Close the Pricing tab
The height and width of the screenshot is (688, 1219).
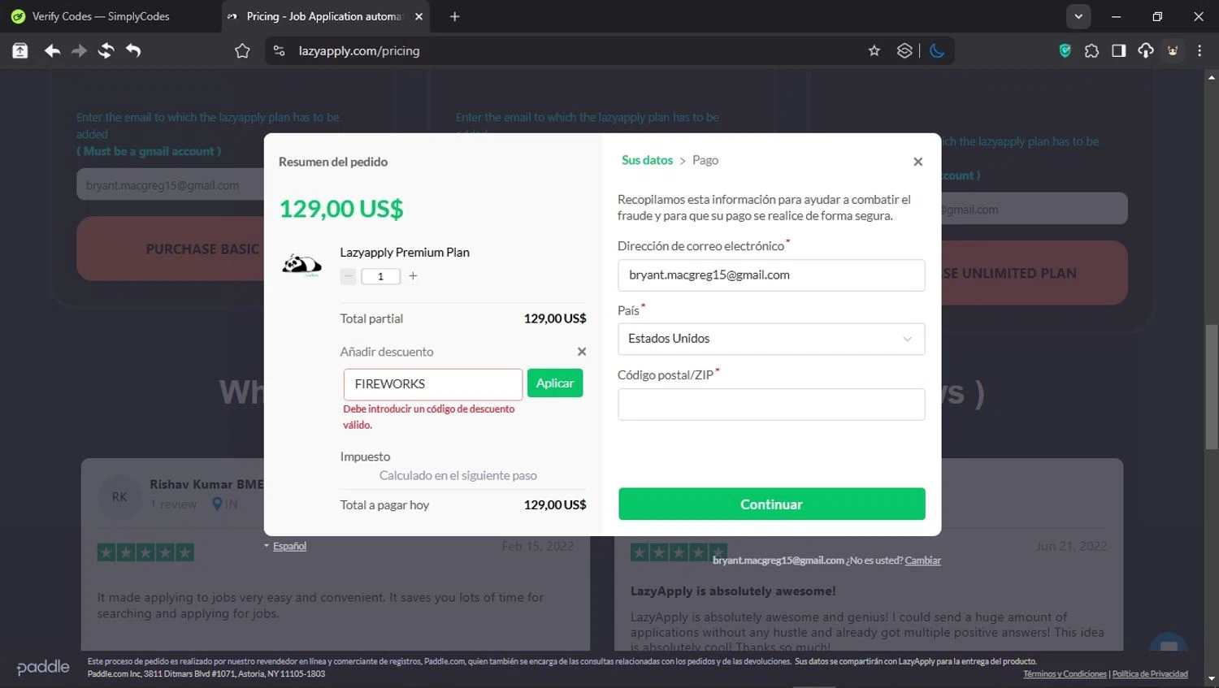click(x=419, y=16)
